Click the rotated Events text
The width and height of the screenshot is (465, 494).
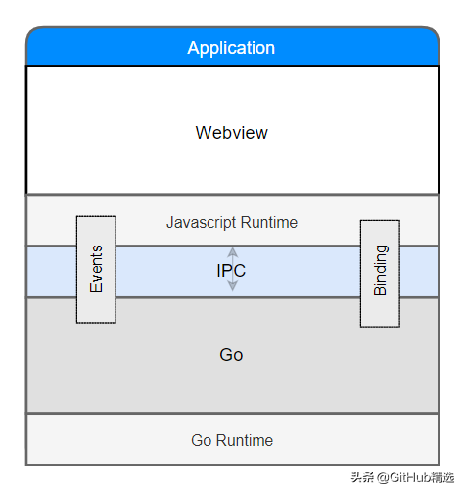click(96, 268)
